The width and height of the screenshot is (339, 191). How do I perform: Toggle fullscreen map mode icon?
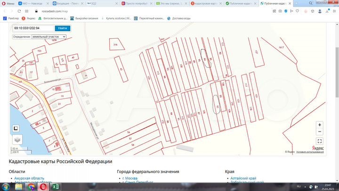320,141
